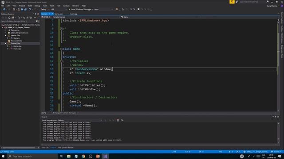284x159 pixels.
Task: Pin the Solution Explorer panel
Action: click(x=35, y=14)
